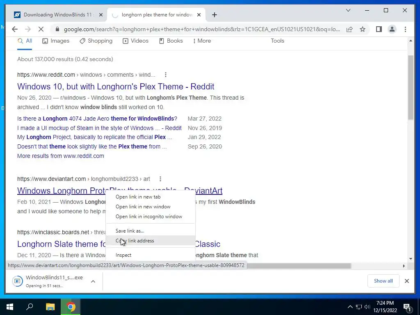Open the site info lock icon

click(x=57, y=29)
